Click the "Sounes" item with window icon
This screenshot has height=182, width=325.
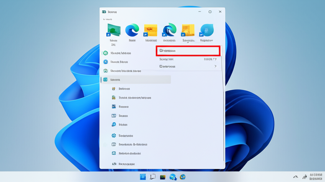(123, 116)
